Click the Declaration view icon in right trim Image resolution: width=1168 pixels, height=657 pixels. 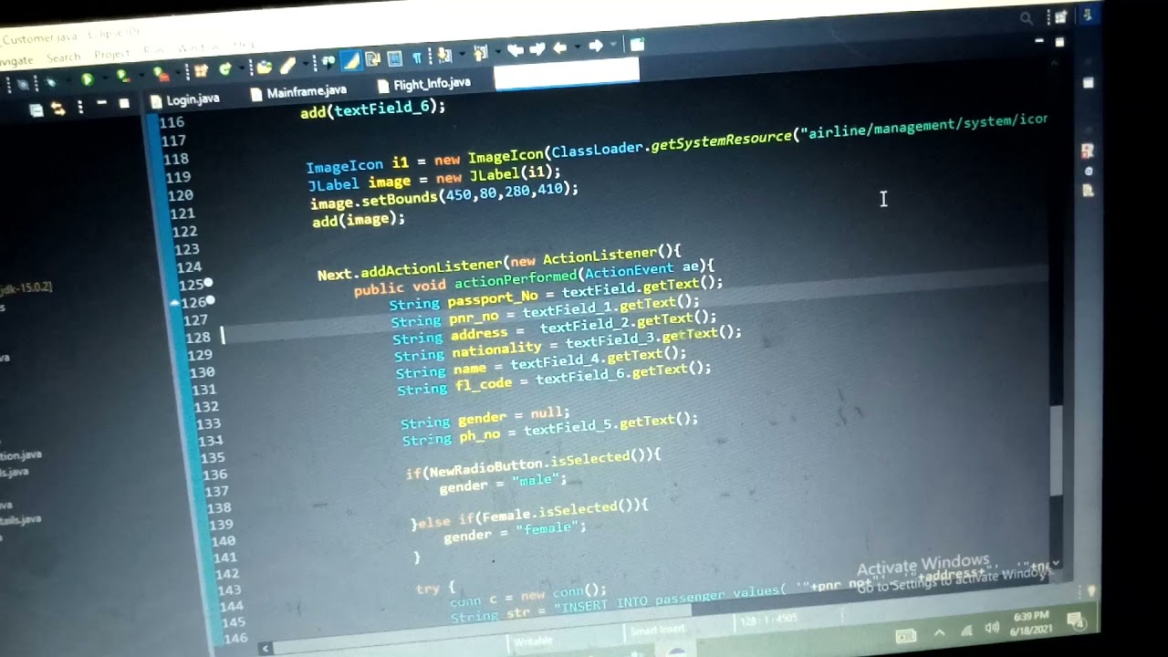click(x=1088, y=189)
